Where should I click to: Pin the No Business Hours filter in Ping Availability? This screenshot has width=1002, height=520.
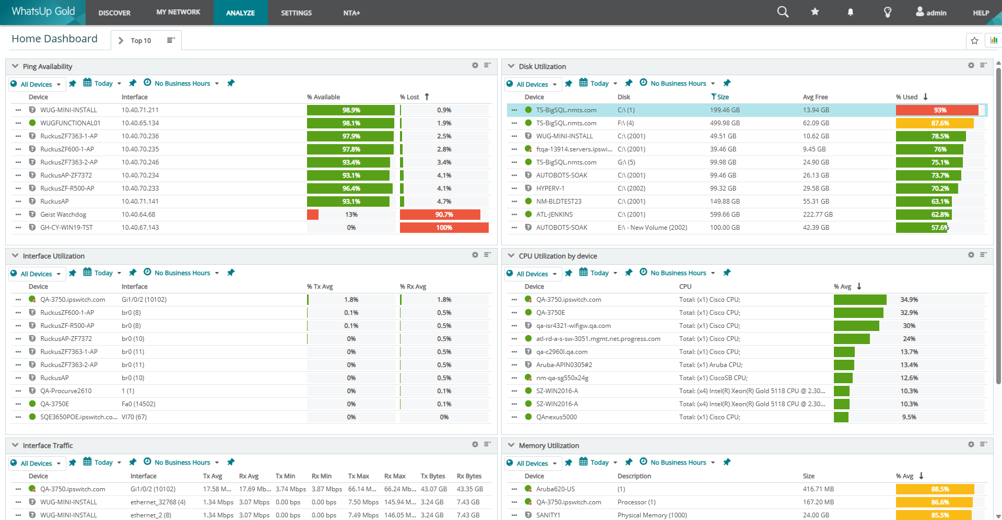point(231,83)
